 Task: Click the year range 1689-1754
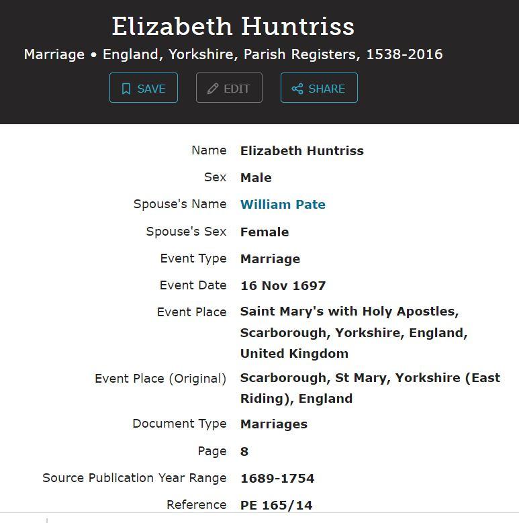(x=277, y=478)
